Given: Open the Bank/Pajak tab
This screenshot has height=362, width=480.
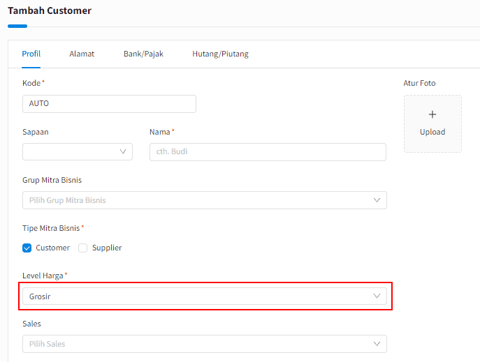Looking at the screenshot, I should point(143,54).
